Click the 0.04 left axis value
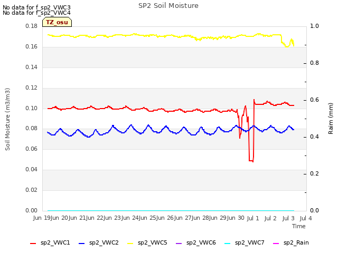Viewport: 338px width, 253px height. [x=32, y=170]
